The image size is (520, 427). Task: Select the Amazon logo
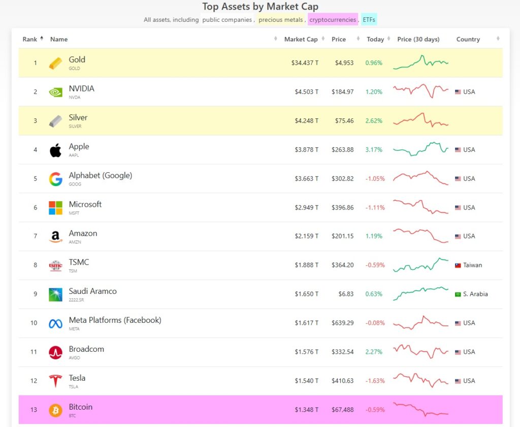click(55, 236)
